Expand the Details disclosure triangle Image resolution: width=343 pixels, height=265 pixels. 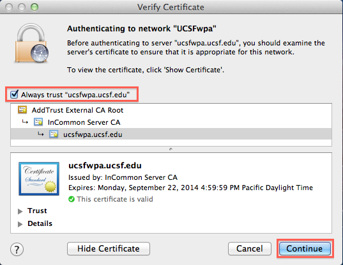(20, 224)
